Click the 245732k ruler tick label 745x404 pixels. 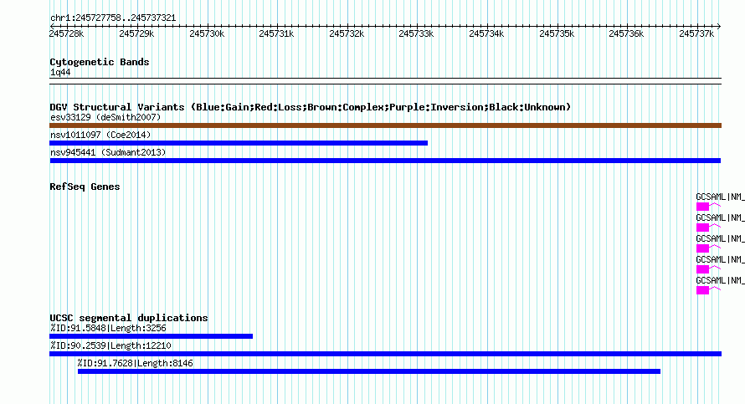click(x=347, y=33)
